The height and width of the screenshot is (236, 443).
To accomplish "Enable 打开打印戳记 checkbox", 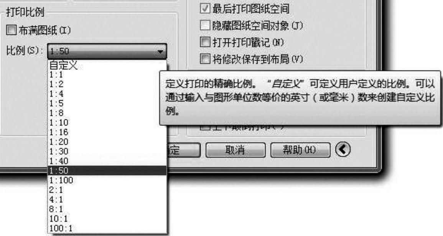I will coord(205,42).
